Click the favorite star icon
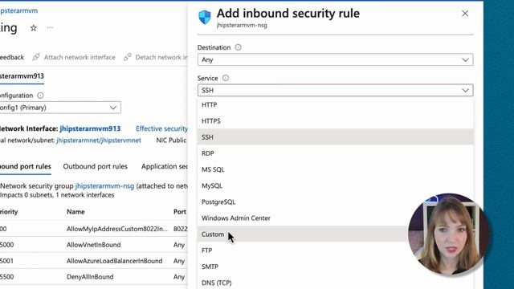The height and width of the screenshot is (289, 514). (34, 28)
